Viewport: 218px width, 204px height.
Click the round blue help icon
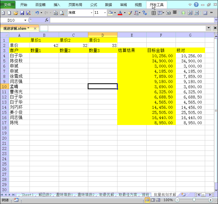tap(196, 5)
